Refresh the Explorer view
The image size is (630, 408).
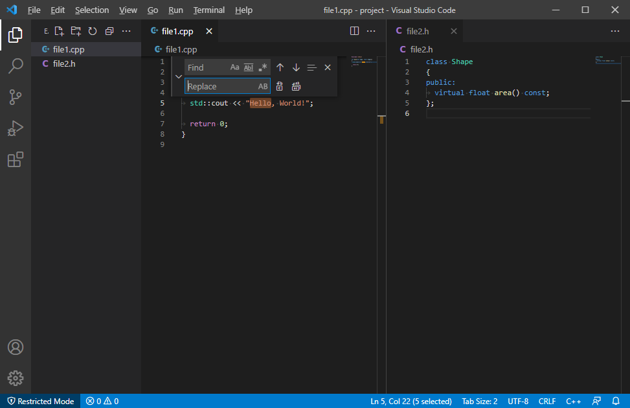91,30
